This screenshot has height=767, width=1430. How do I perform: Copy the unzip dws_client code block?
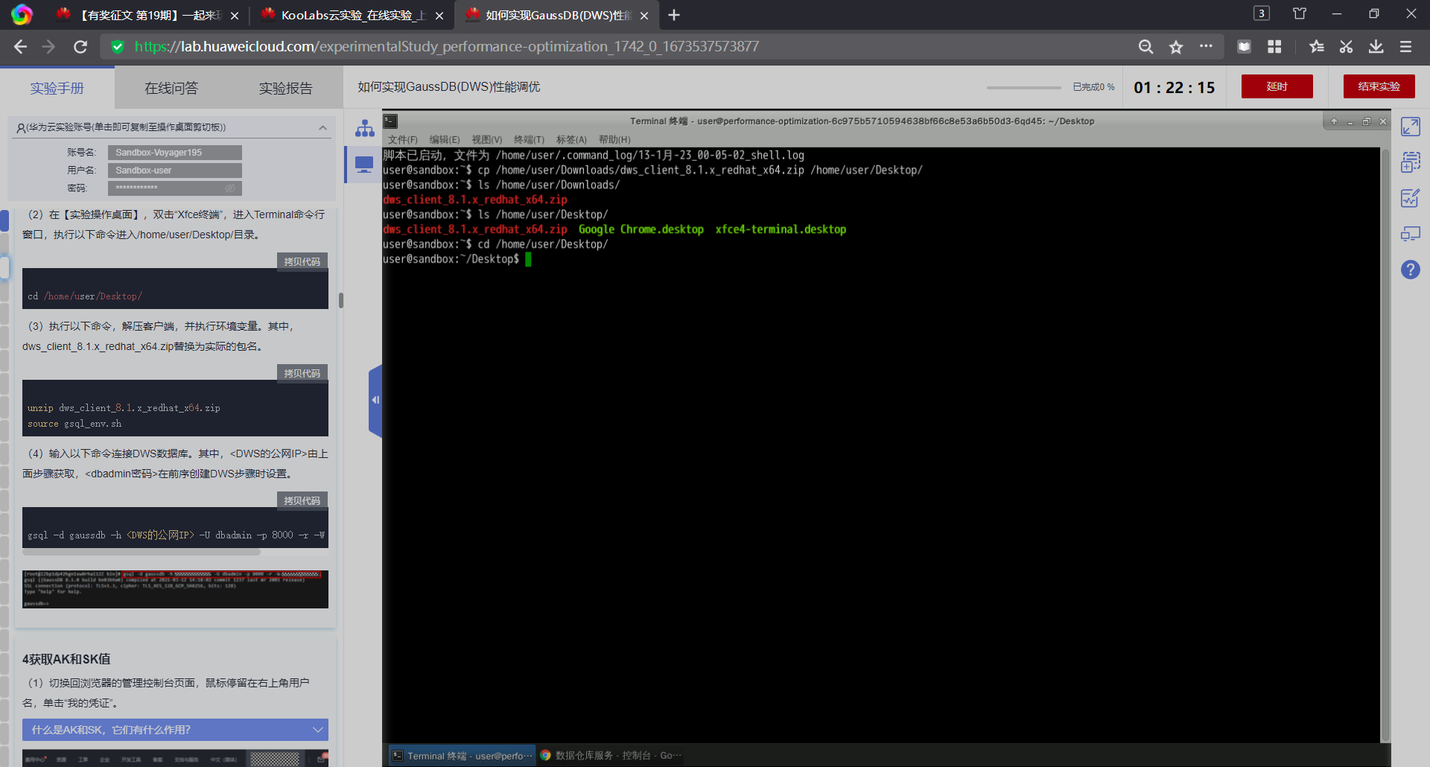(x=302, y=373)
